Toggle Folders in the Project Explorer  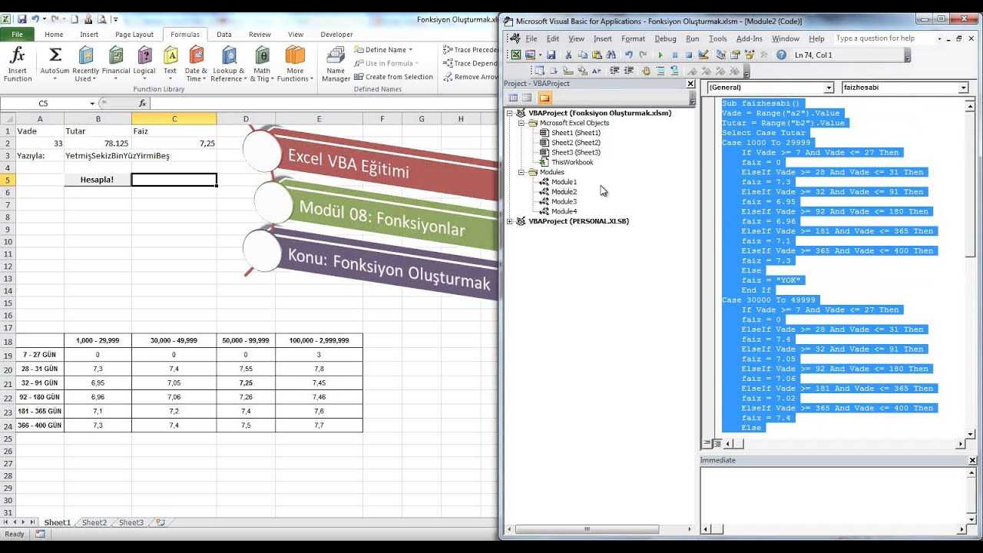pyautogui.click(x=544, y=98)
